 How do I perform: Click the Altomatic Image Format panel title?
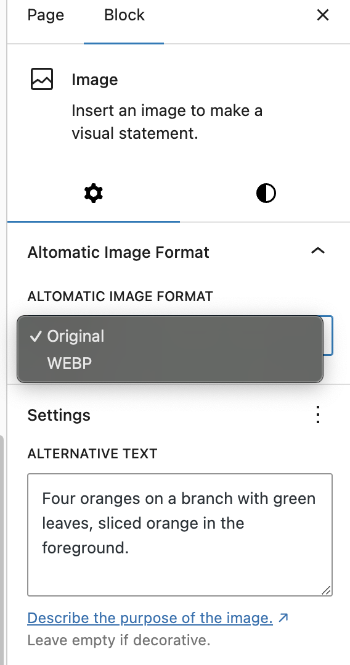tap(118, 252)
